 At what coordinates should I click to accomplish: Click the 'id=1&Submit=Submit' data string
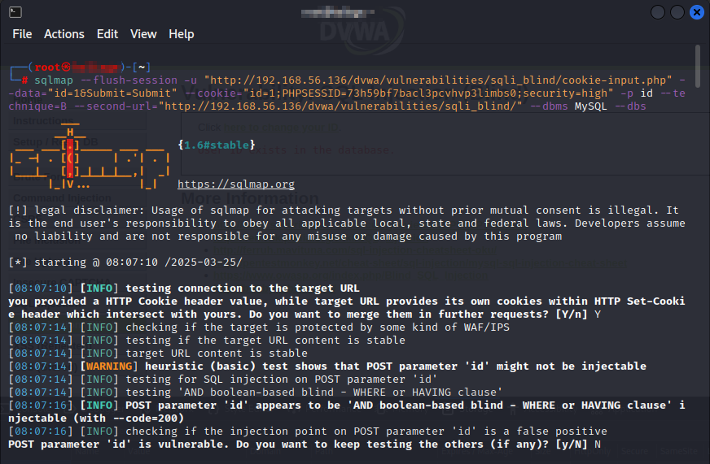coord(112,93)
